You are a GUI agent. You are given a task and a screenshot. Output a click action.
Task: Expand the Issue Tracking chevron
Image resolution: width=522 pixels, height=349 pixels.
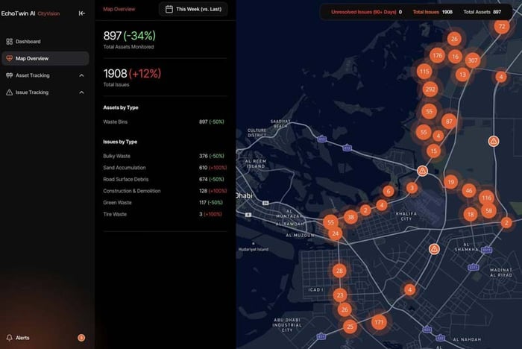click(80, 92)
